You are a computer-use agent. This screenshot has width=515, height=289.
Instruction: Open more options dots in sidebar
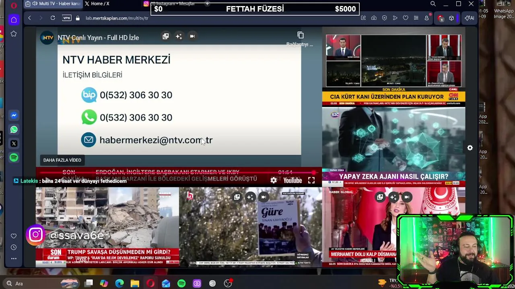pos(14,258)
